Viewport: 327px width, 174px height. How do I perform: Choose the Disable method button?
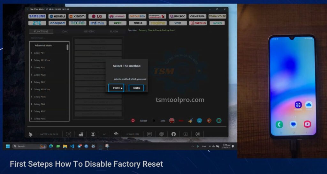[x=116, y=88]
